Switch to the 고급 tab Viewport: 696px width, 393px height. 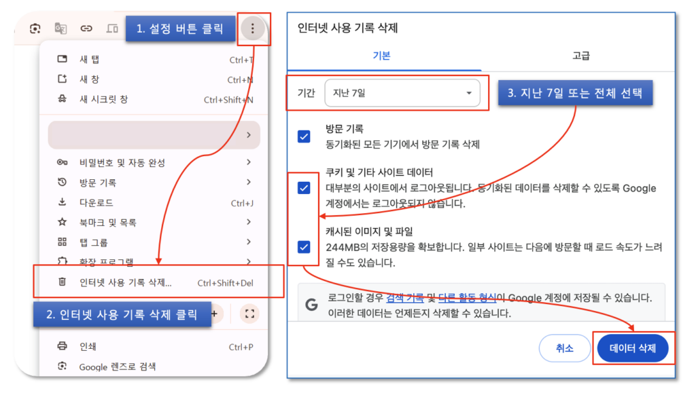[x=580, y=56]
